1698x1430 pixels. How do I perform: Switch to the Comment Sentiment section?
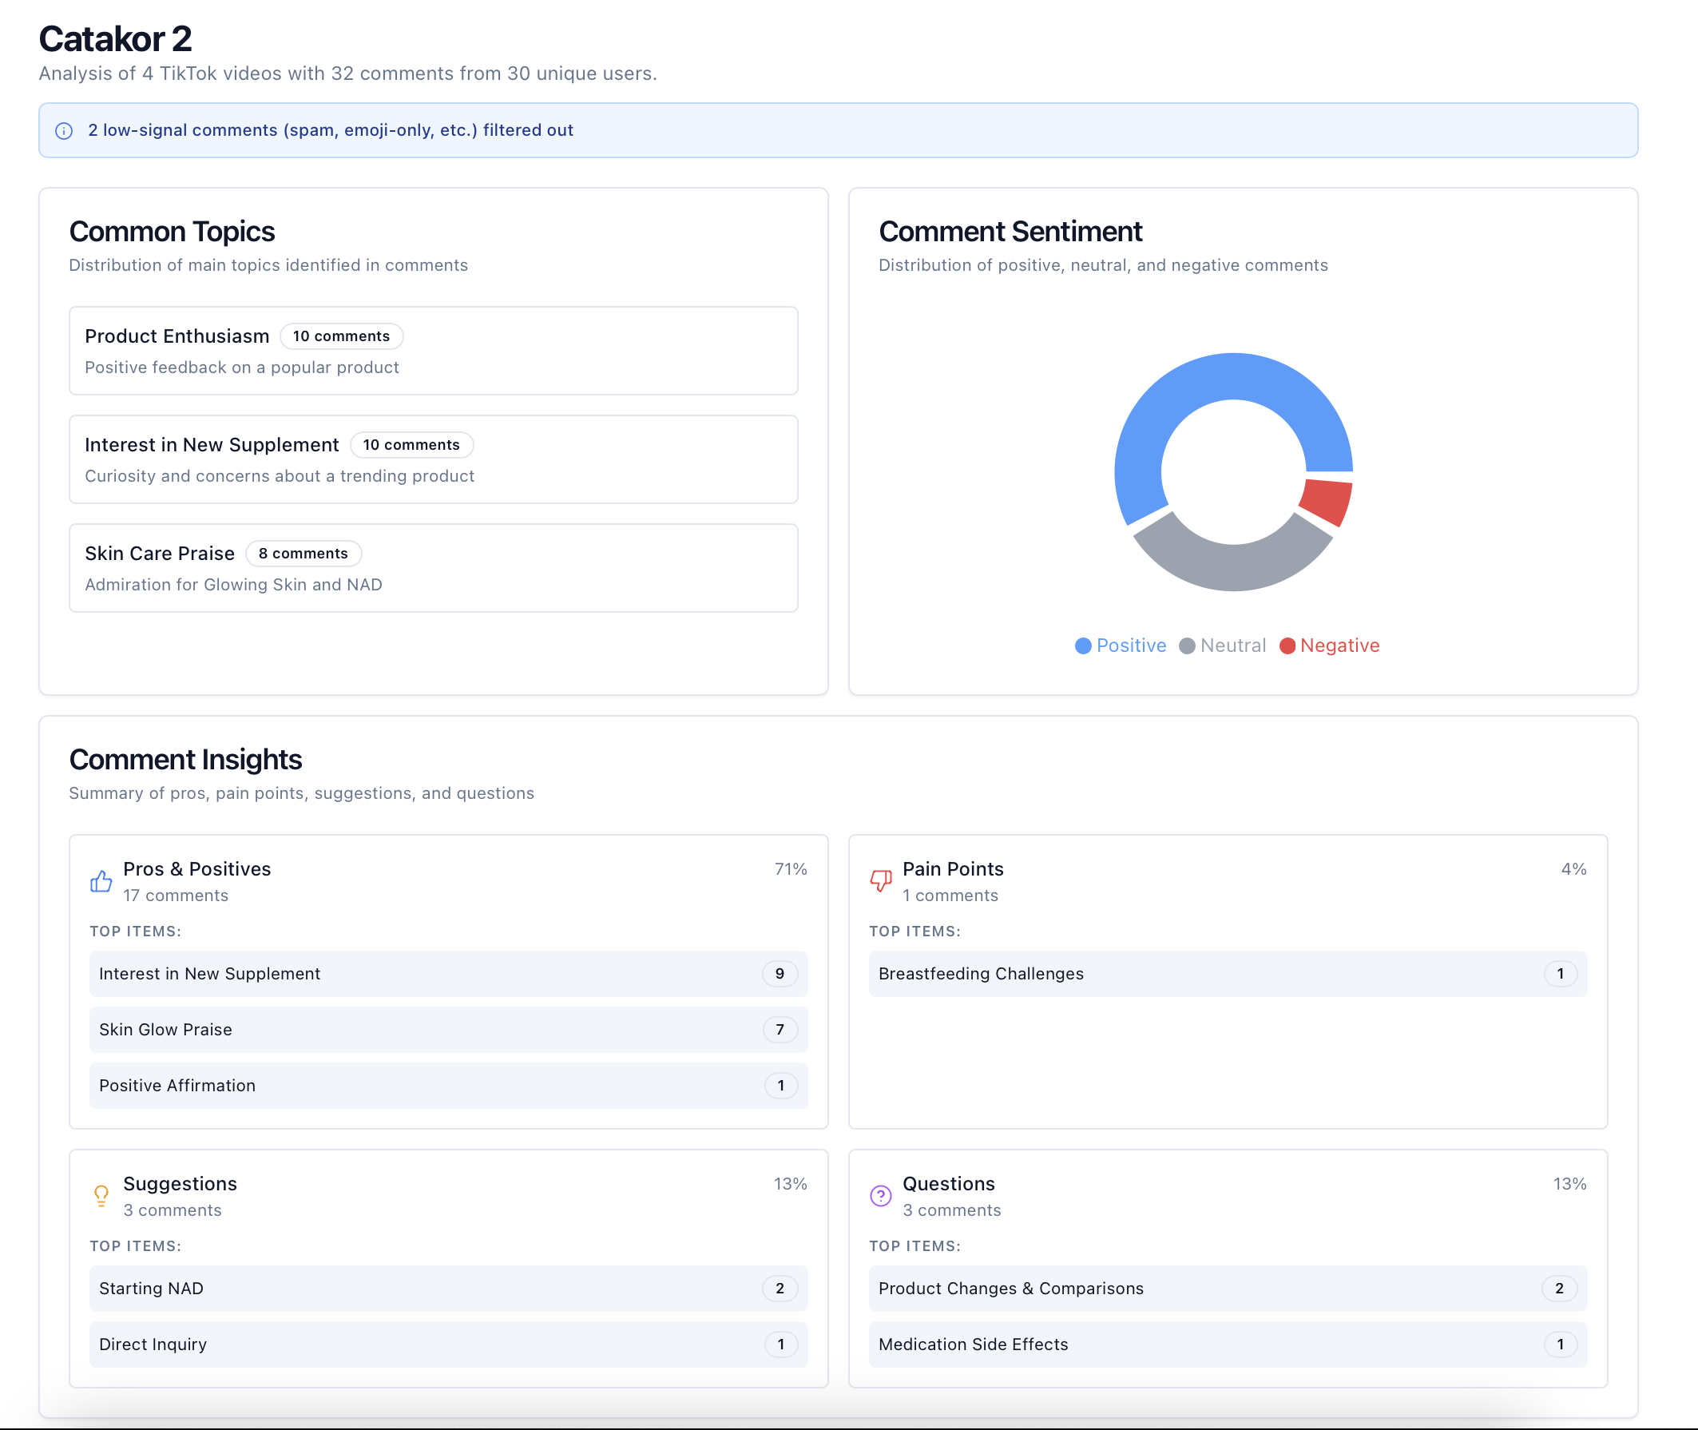point(1010,231)
